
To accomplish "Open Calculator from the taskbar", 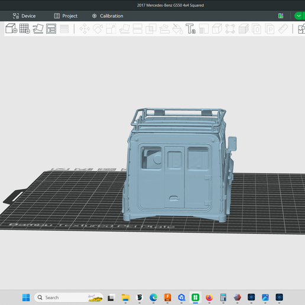I will pos(223,297).
